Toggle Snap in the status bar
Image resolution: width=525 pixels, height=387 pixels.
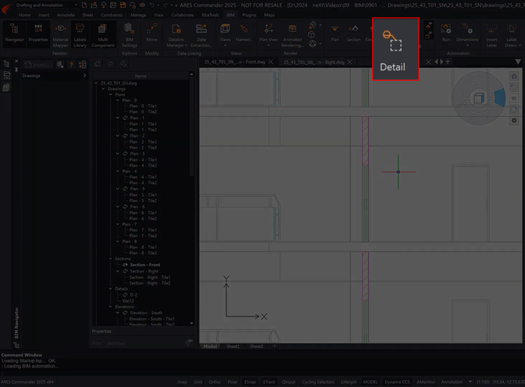click(x=181, y=382)
